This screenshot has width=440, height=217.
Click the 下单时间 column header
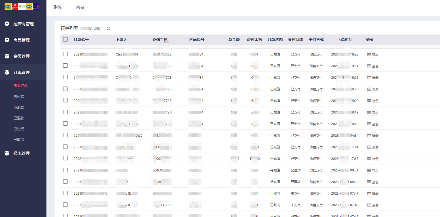point(345,40)
